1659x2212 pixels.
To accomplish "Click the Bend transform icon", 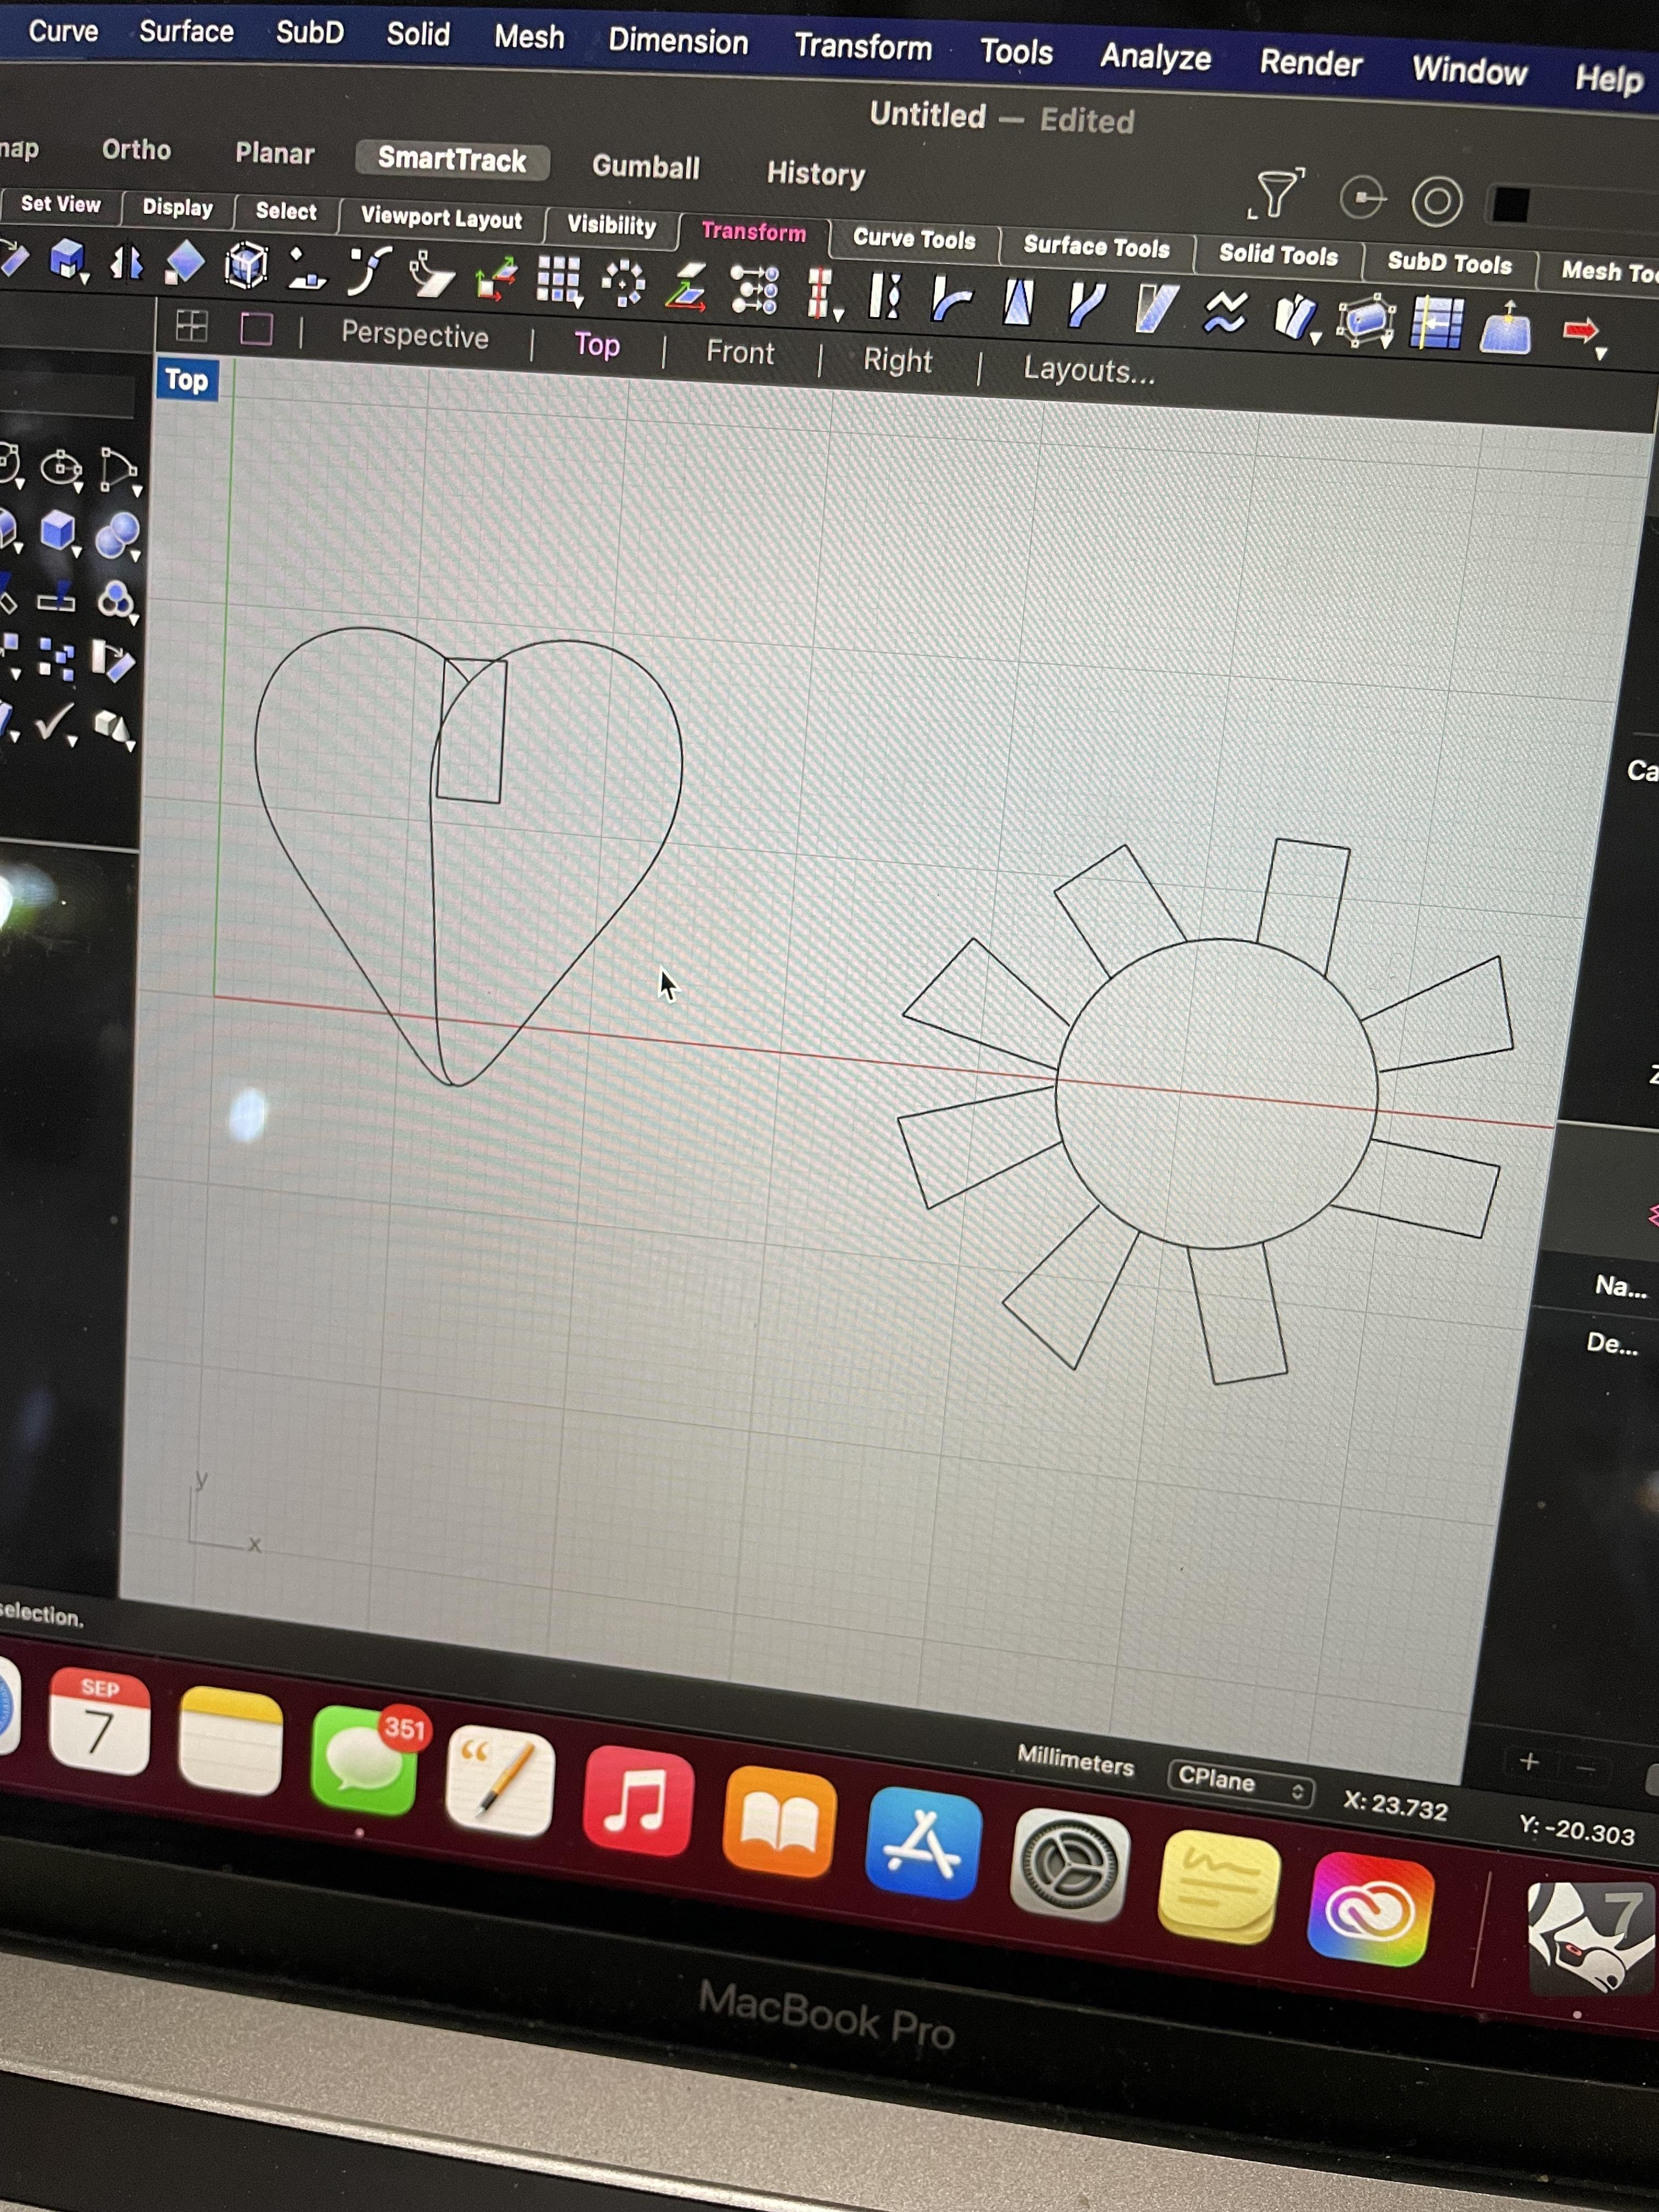I will click(950, 299).
